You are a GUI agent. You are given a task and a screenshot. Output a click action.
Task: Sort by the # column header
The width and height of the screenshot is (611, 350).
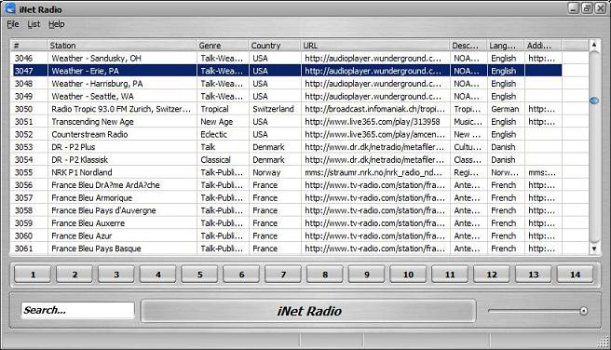pos(29,46)
